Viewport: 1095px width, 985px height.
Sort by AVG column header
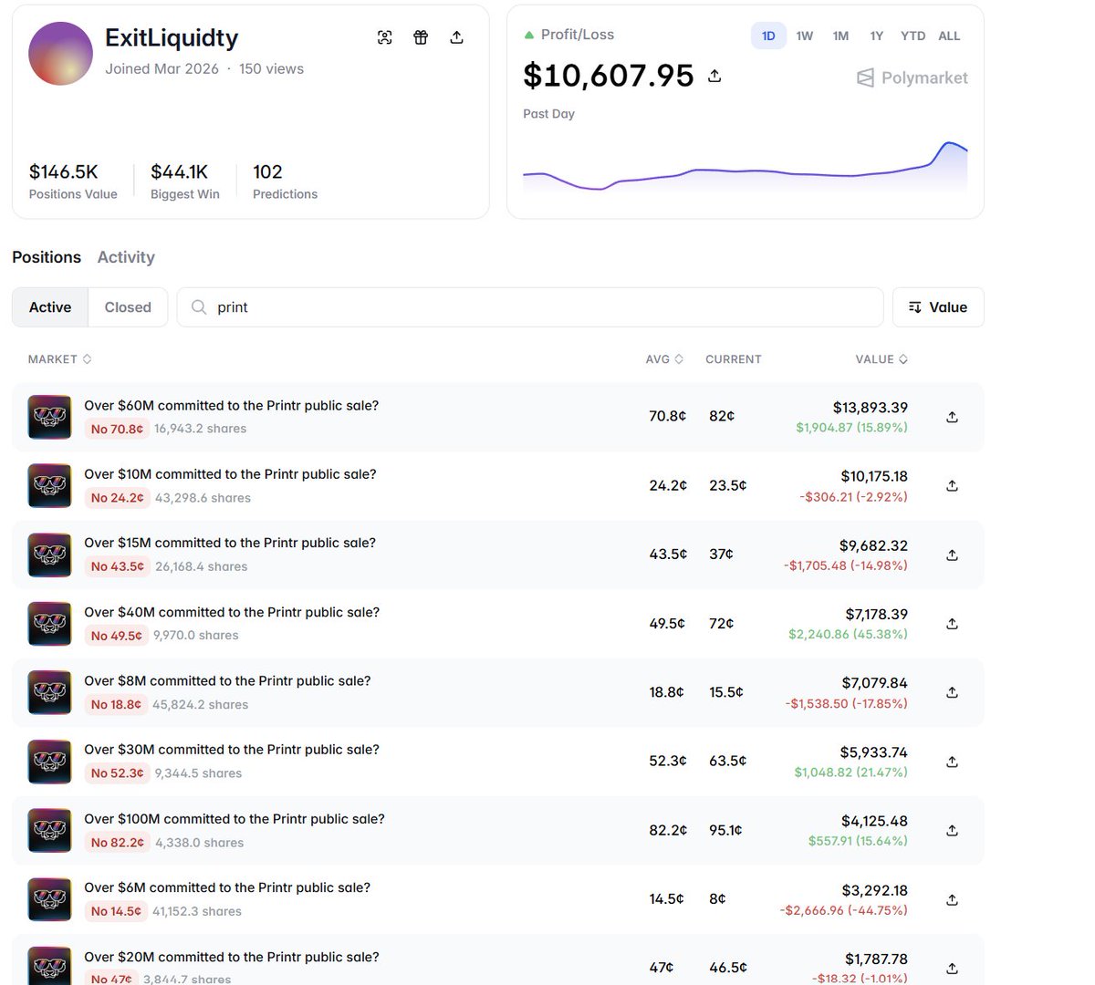[x=664, y=359]
